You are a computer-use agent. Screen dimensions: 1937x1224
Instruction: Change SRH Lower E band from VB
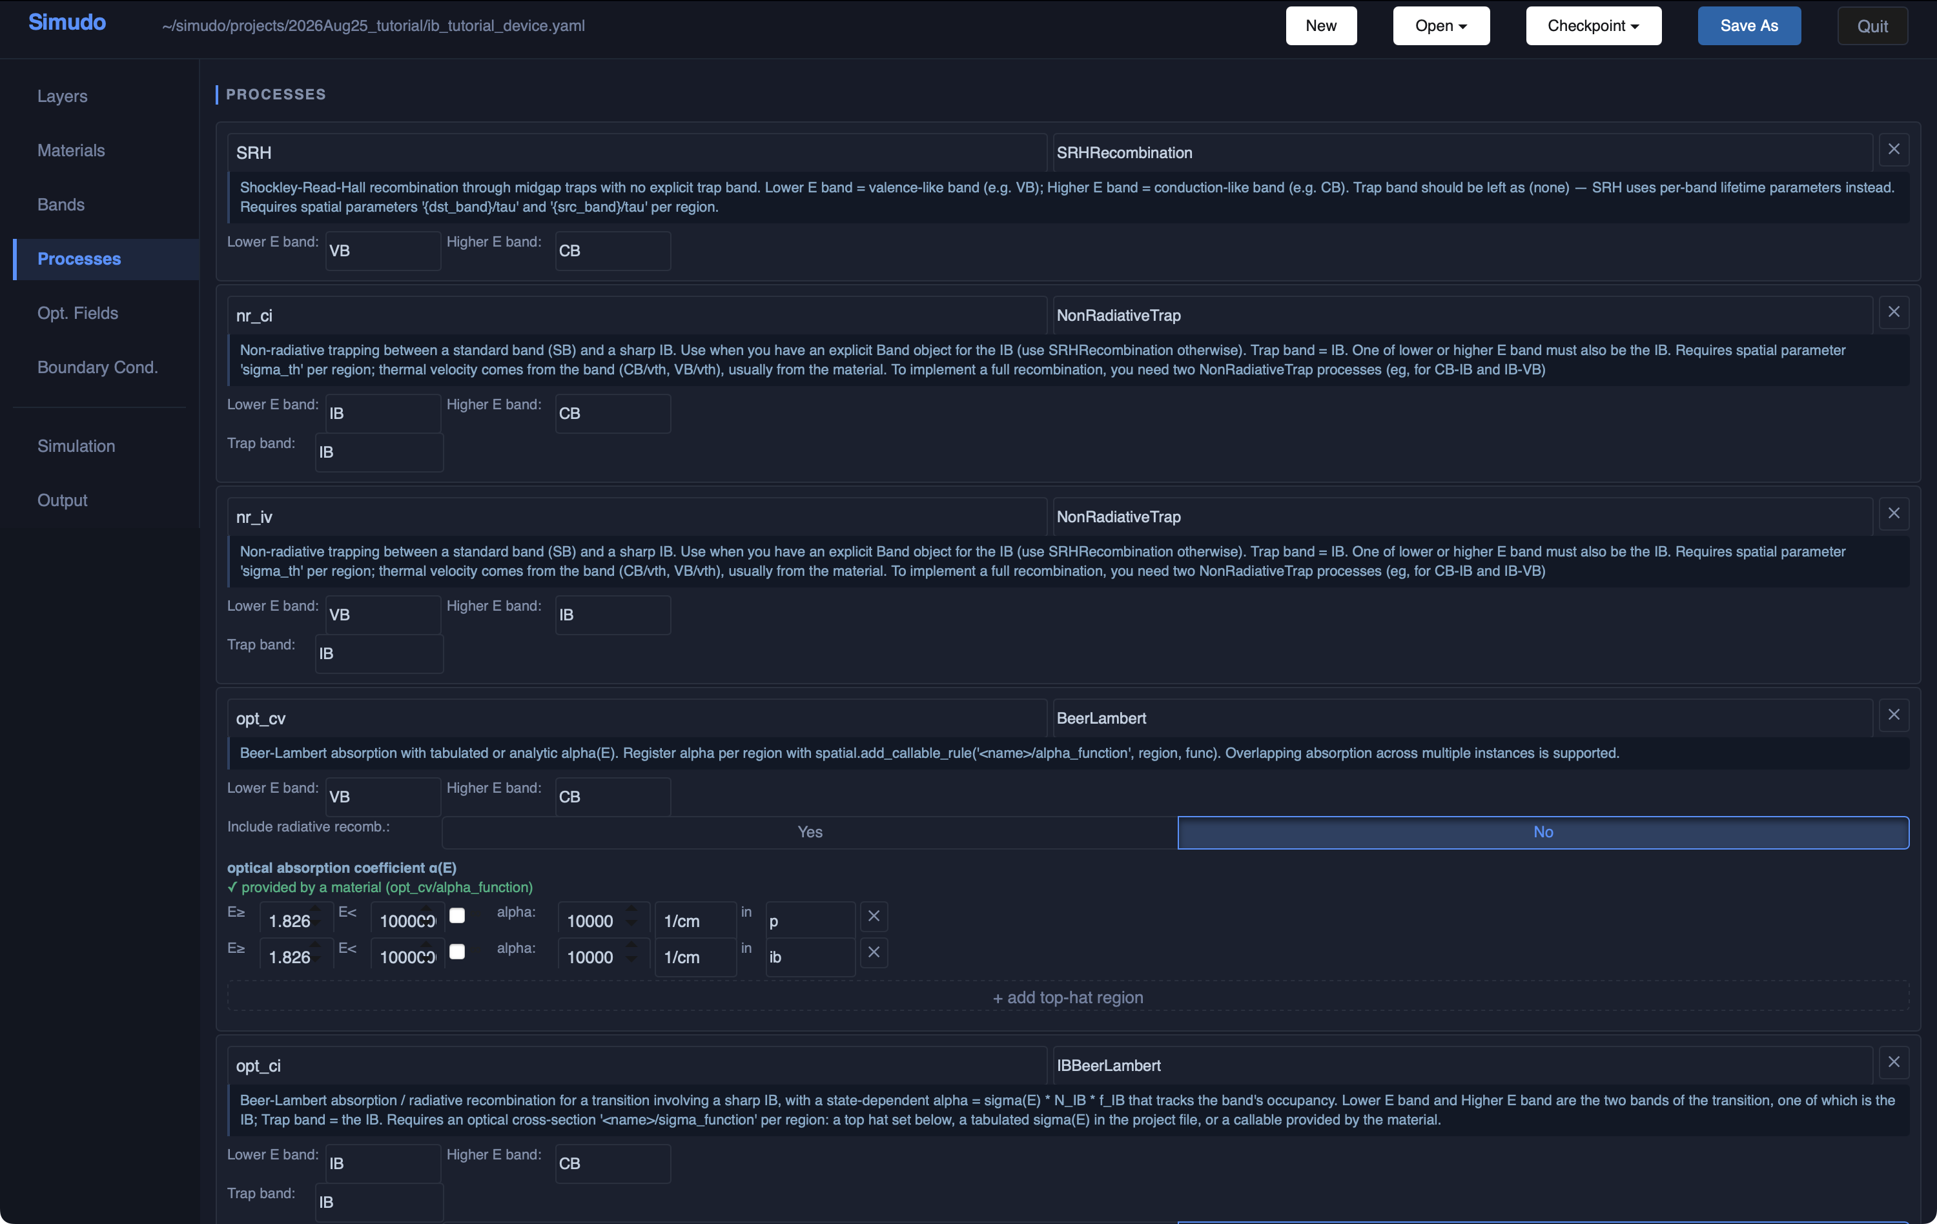tap(382, 251)
